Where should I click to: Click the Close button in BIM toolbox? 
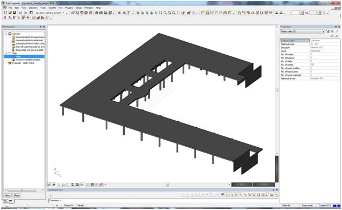click(17, 195)
